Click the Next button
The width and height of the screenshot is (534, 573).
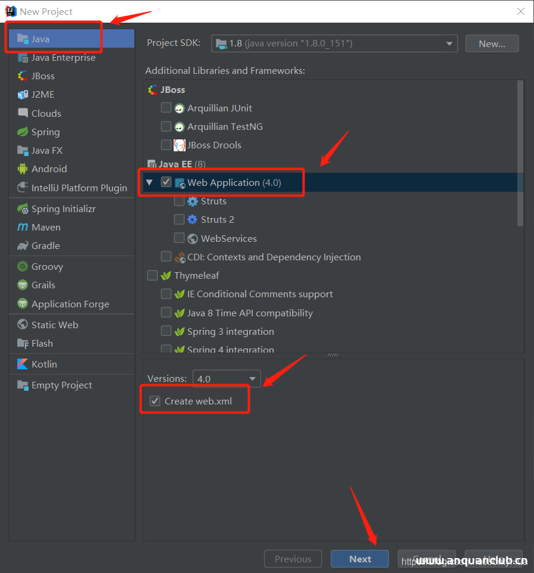[360, 559]
